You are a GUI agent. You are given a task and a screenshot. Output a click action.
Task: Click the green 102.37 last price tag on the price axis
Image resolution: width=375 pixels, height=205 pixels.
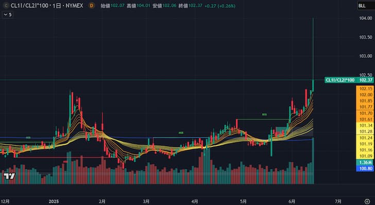(x=365, y=80)
